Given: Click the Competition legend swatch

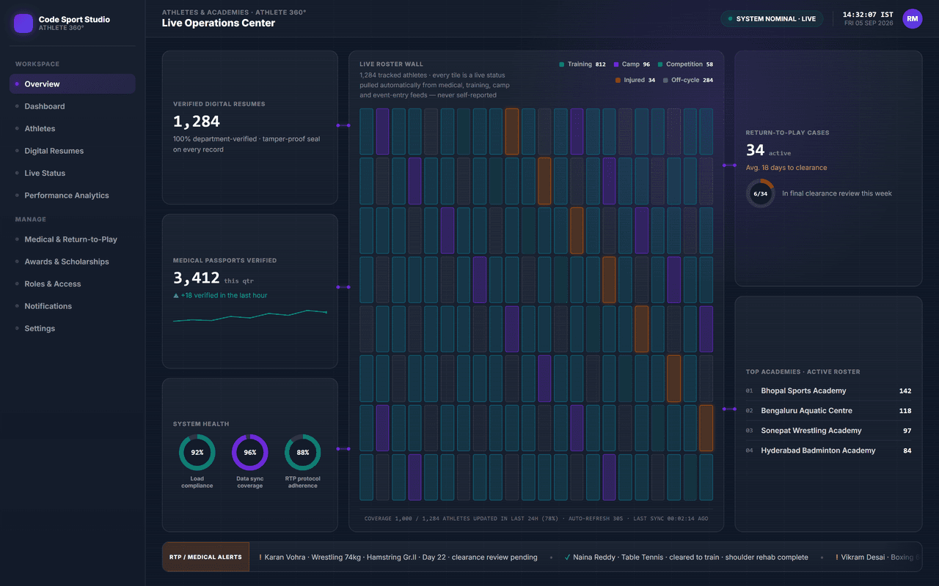Looking at the screenshot, I should 660,64.
